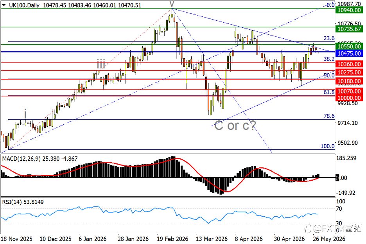Click the RSI(14) 53.8149 indicator title
Screen dimensions: 366x244
[x=23, y=202]
